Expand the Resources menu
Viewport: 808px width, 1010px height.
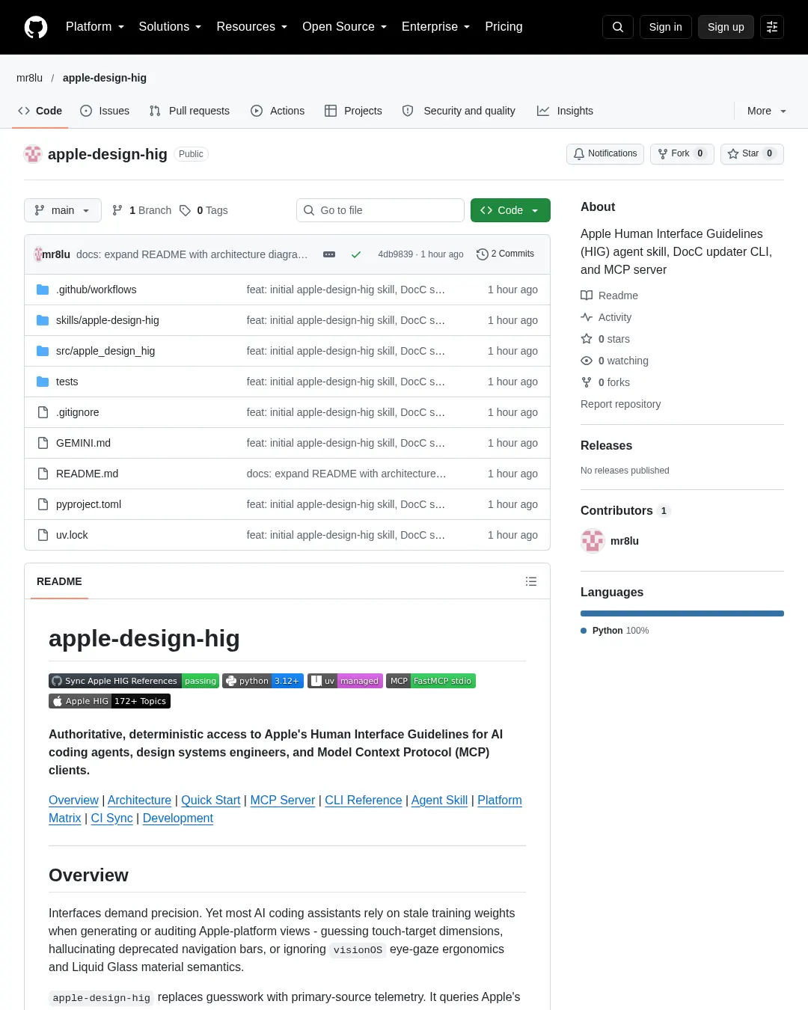tap(251, 27)
